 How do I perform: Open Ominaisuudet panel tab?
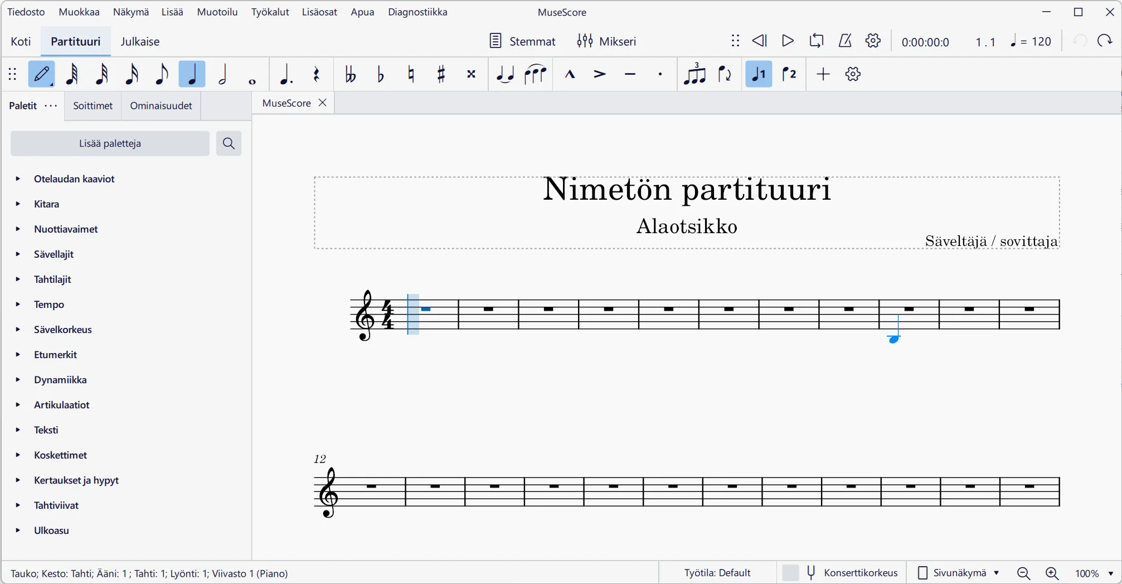click(x=161, y=105)
